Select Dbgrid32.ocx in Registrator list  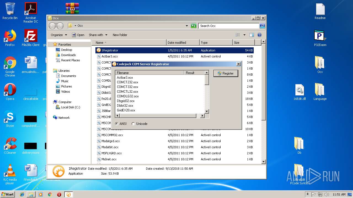[x=126, y=101]
